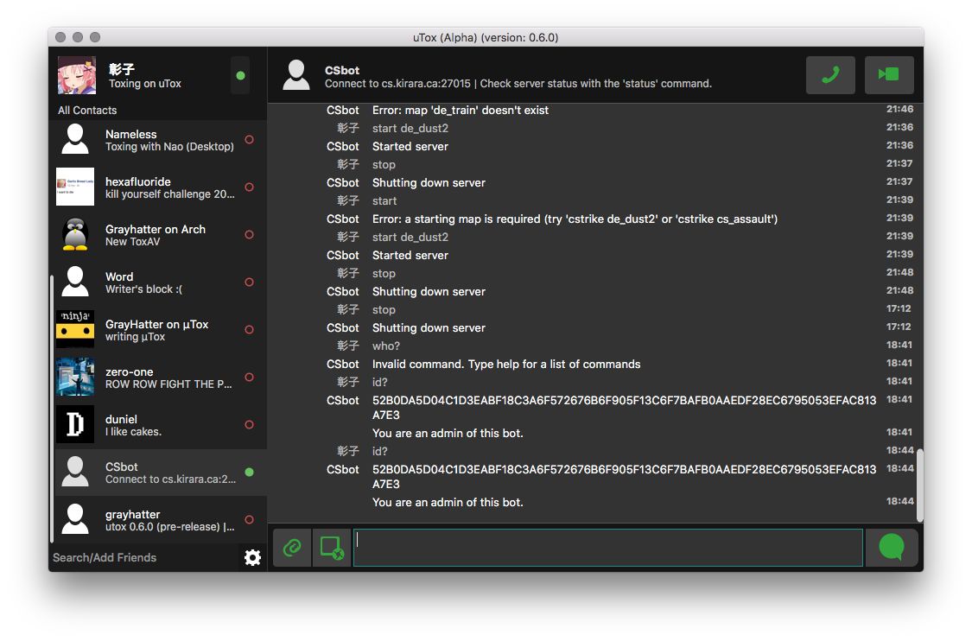Send a screenshot with the screenshot icon

331,547
